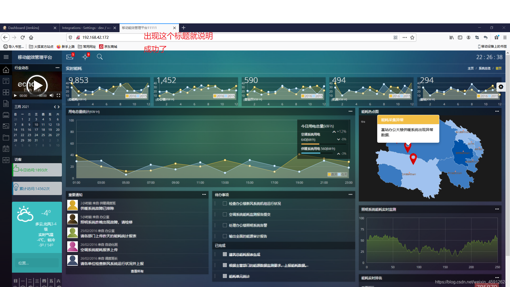Screen dimensions: 510x287
Task: Open 重要通知 panel more options
Action: tap(204, 195)
